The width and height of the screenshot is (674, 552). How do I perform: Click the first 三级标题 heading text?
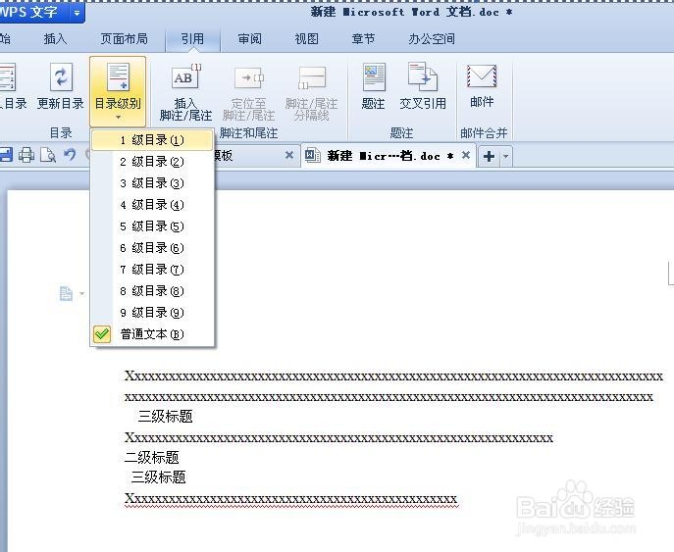[x=166, y=416]
